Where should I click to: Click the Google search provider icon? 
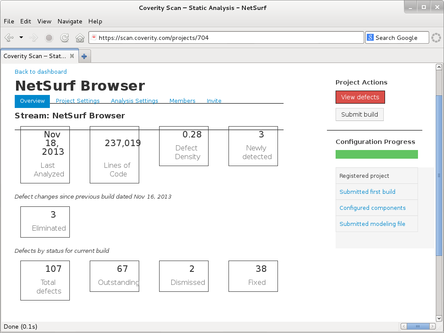click(370, 37)
